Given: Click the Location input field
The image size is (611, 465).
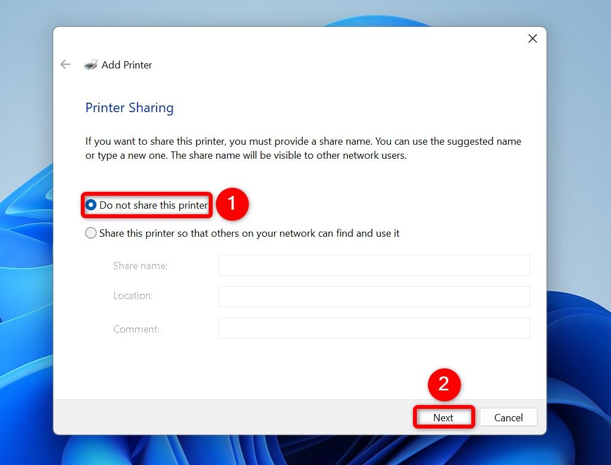Looking at the screenshot, I should [x=374, y=296].
